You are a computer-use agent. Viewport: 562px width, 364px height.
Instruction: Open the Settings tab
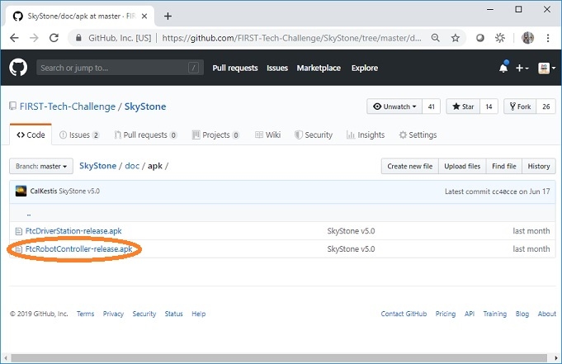point(417,135)
